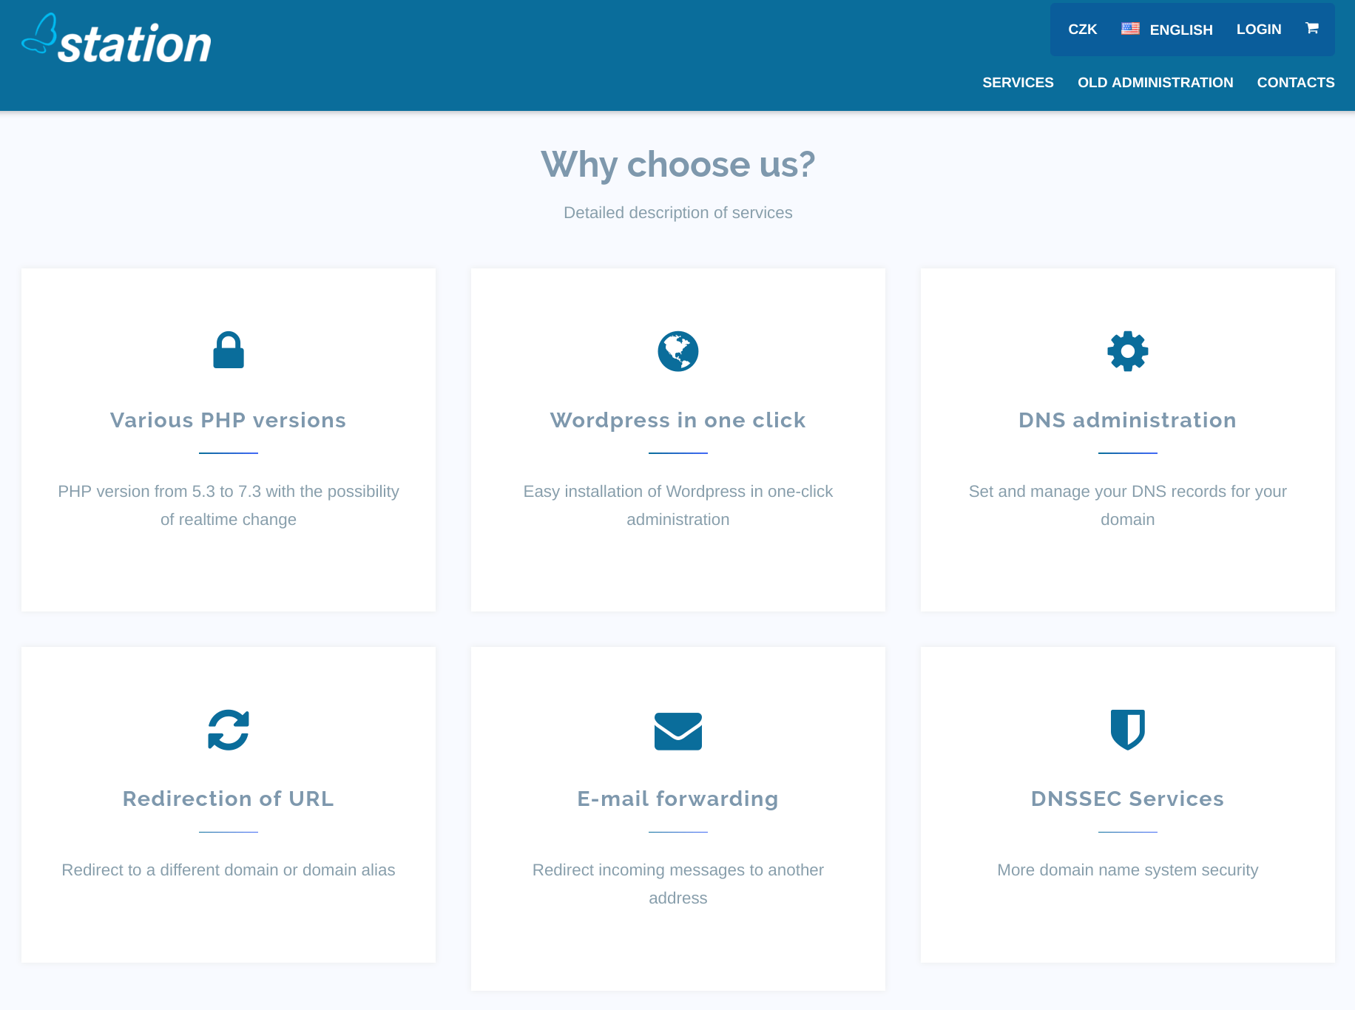Click the globe icon for Wordpress
This screenshot has width=1355, height=1010.
678,351
